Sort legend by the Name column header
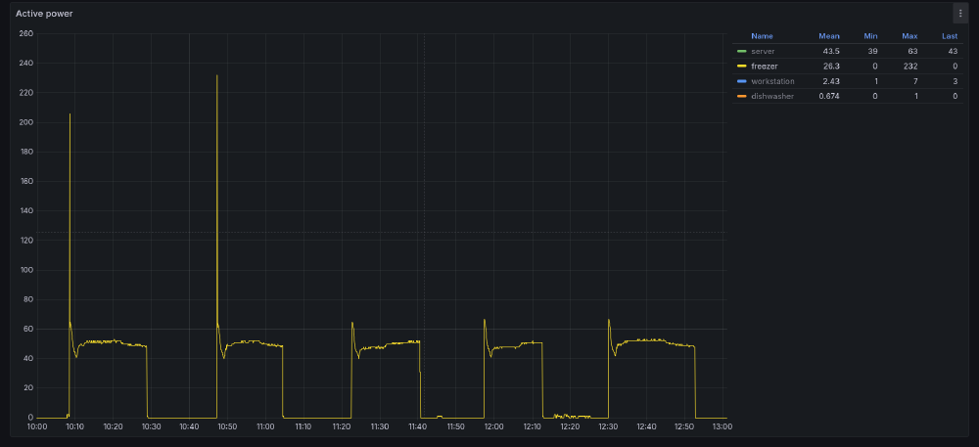 point(762,36)
